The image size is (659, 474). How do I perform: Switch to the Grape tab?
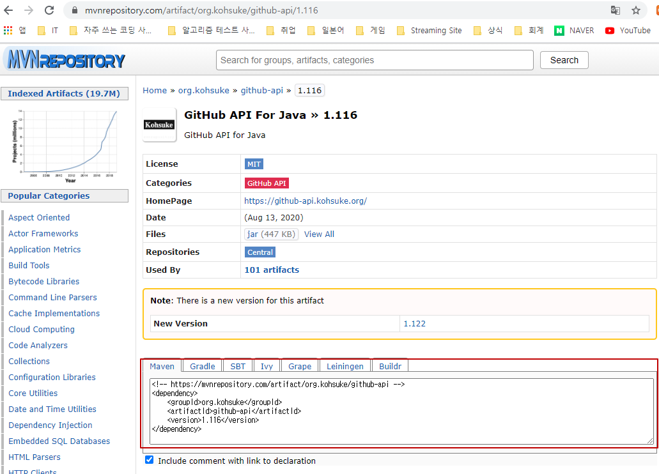pyautogui.click(x=300, y=366)
